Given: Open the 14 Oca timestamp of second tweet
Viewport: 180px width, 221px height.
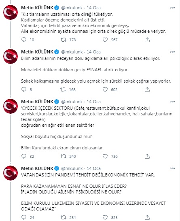Looking at the screenshot, I should click(93, 52).
